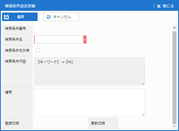Toggle the 検索条件を共有 checkbox
This screenshot has width=179, height=131.
pyautogui.click(x=38, y=50)
